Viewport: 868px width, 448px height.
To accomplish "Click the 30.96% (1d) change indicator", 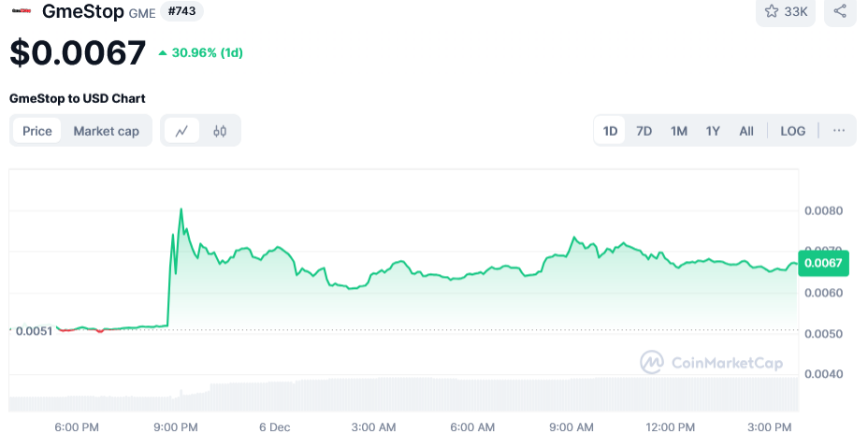I will 201,52.
